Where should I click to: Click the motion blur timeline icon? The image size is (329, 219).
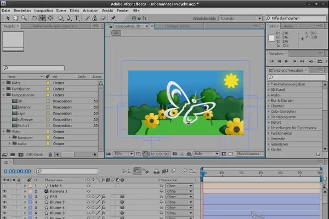[173, 171]
